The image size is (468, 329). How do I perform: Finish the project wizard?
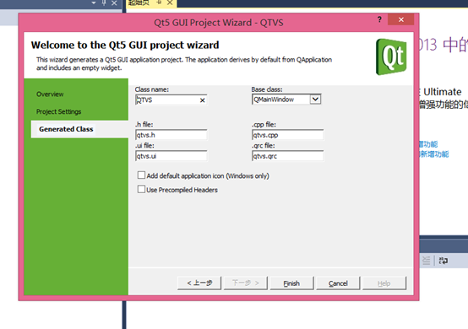pyautogui.click(x=291, y=283)
